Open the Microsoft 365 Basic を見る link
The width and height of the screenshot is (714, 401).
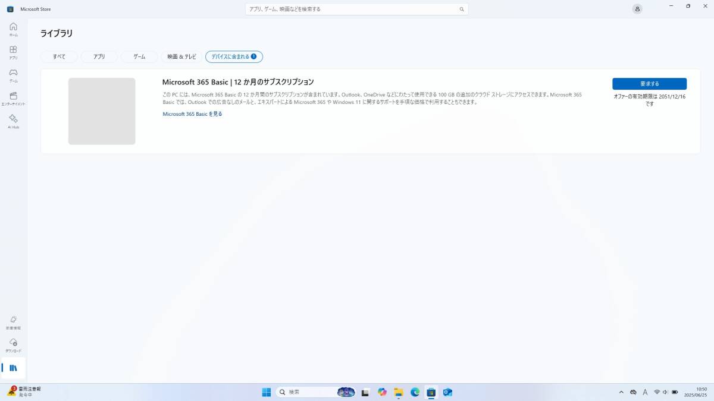tap(192, 114)
